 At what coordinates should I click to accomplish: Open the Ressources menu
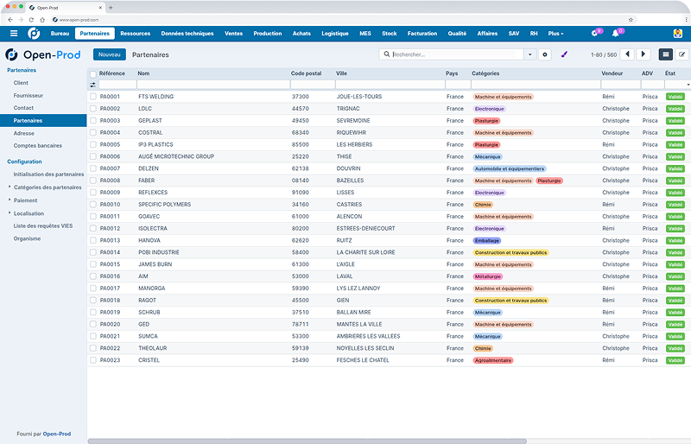(x=136, y=34)
